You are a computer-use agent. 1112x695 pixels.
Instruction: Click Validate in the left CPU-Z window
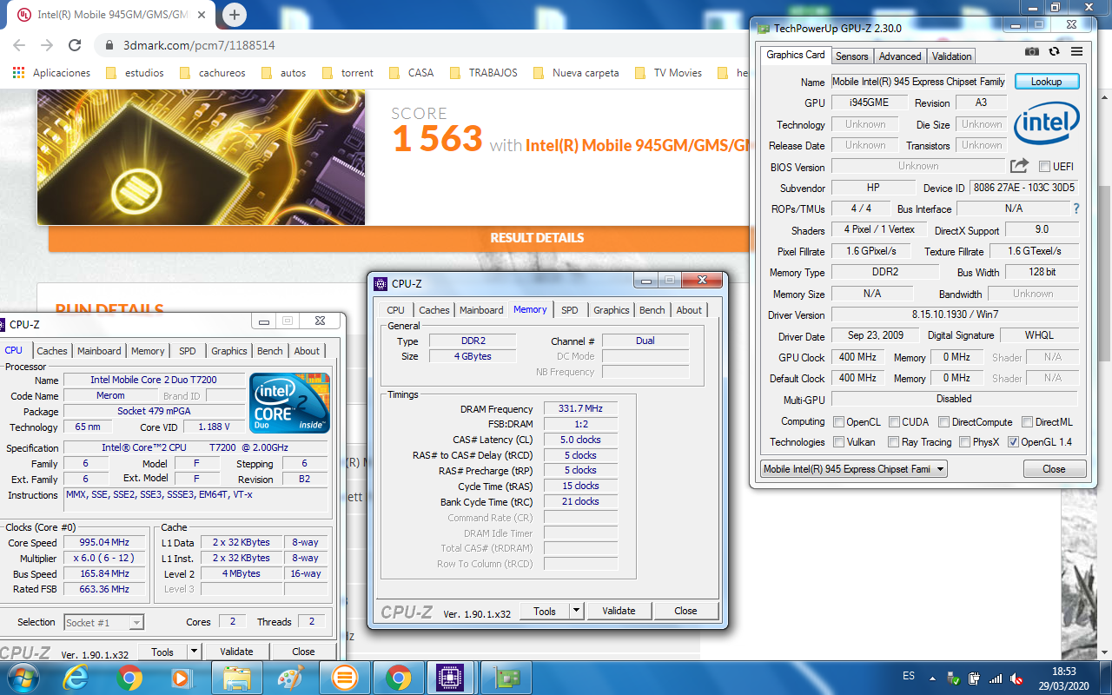click(x=236, y=652)
